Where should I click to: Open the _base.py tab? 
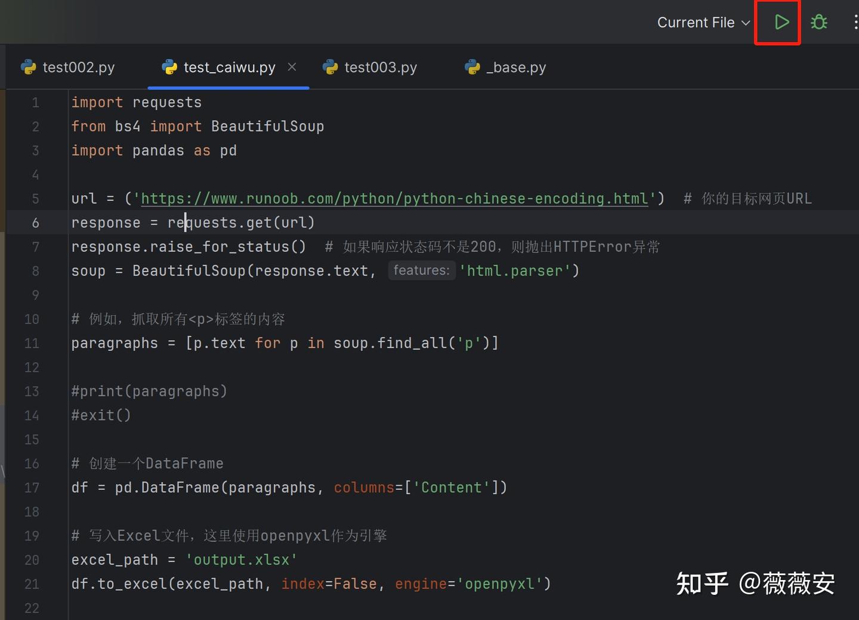[x=516, y=67]
